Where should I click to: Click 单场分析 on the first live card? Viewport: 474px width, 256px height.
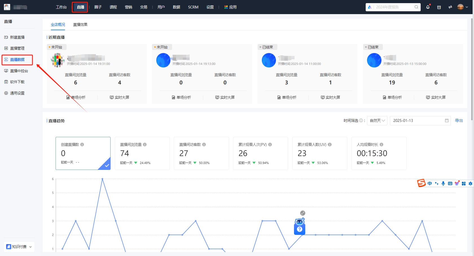pyautogui.click(x=76, y=97)
